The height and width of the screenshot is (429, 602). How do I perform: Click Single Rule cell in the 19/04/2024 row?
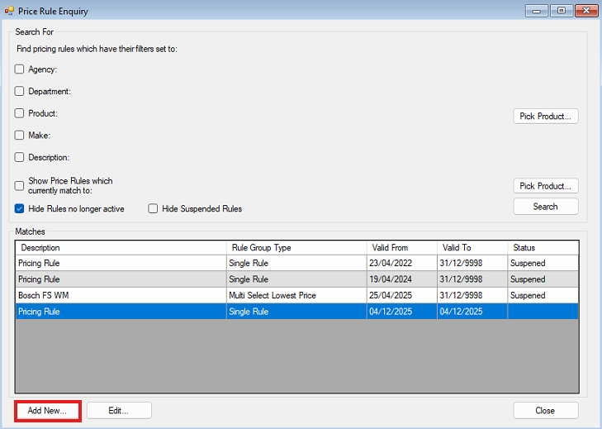pyautogui.click(x=296, y=279)
